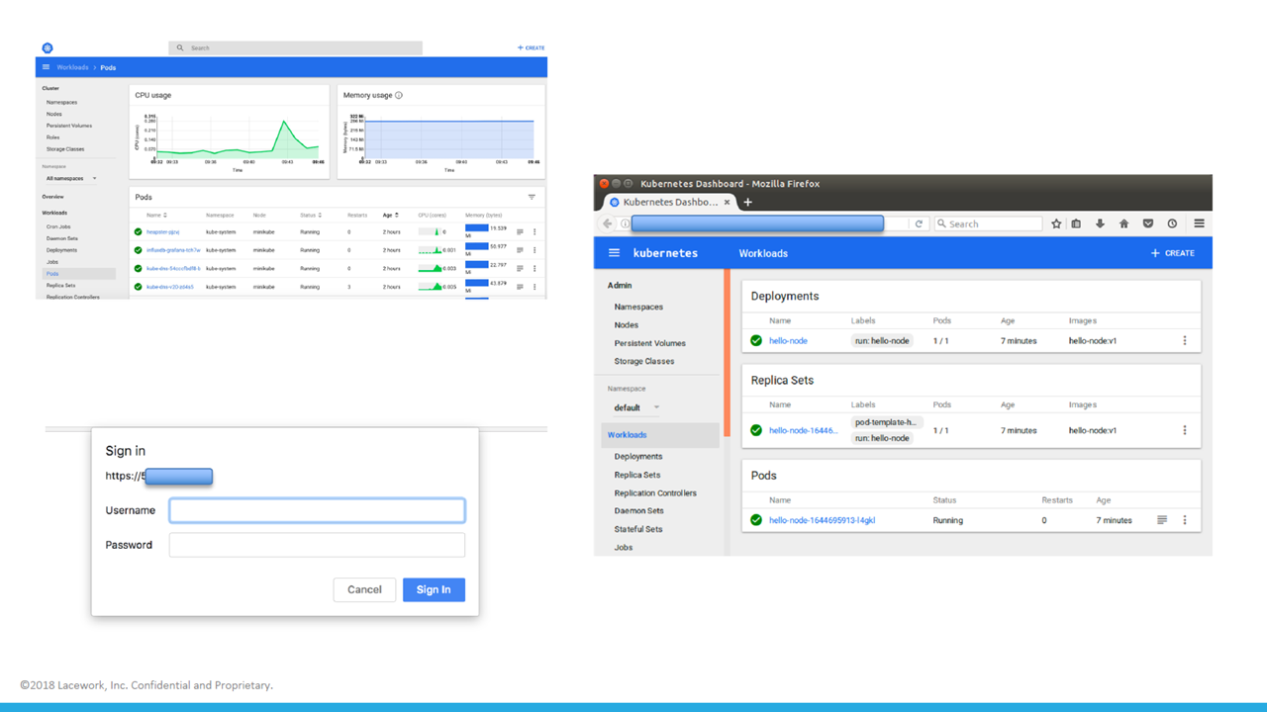Focus the Password field in the Sign in dialog

(317, 545)
